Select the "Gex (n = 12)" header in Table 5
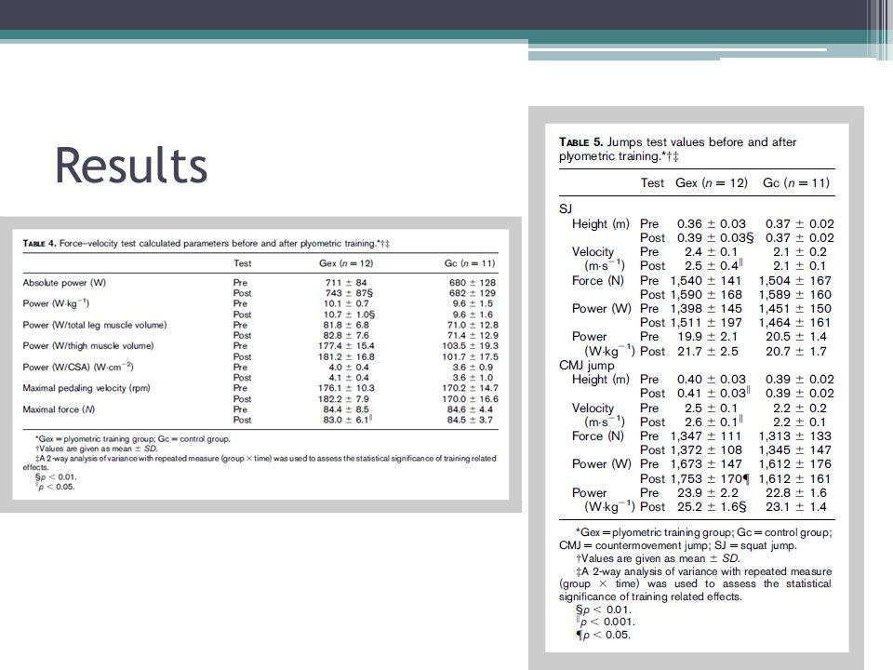893x670 pixels. click(712, 183)
